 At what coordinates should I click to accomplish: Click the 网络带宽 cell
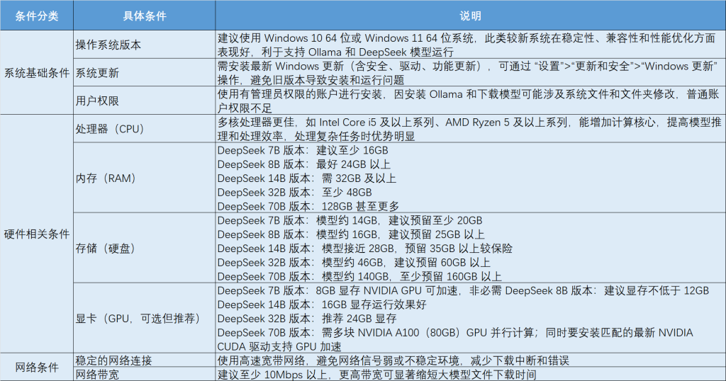[x=98, y=374]
